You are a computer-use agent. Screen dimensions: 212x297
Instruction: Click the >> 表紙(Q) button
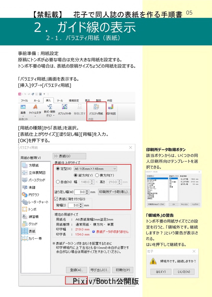[x=69, y=156]
